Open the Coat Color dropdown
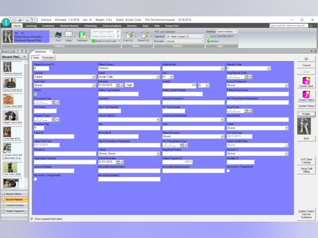The image size is (318, 238). (94, 85)
